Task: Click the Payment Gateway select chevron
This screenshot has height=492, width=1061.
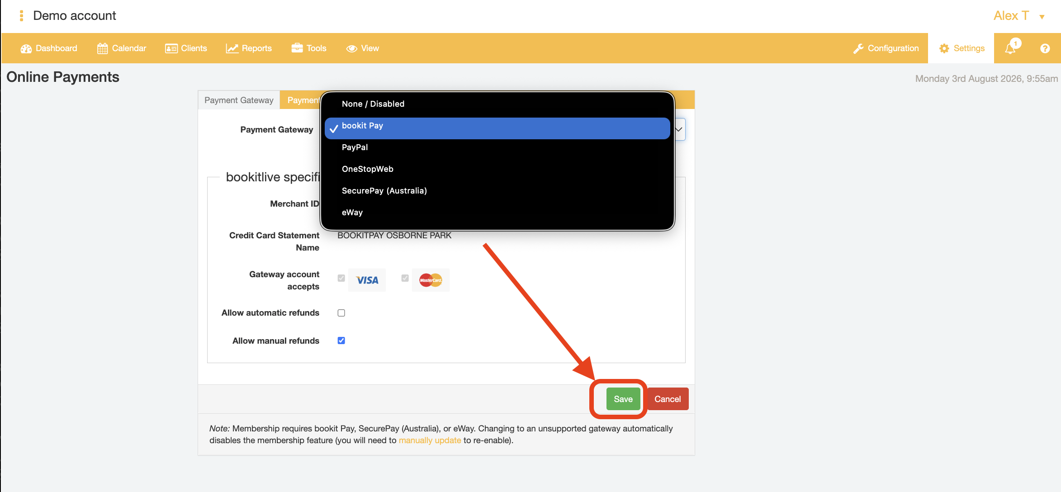Action: click(679, 129)
